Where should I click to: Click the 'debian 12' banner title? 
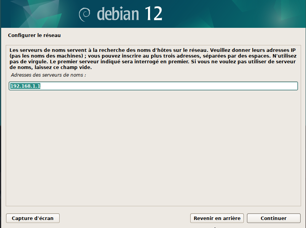[x=129, y=13]
